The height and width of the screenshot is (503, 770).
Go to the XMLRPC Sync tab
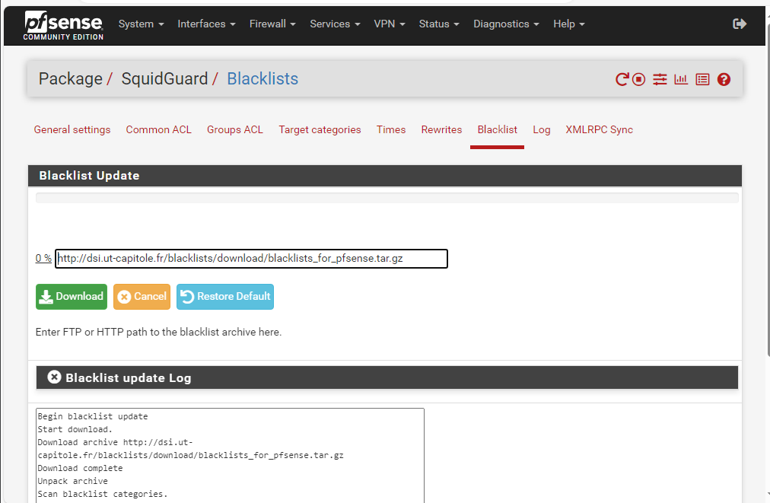coord(599,130)
